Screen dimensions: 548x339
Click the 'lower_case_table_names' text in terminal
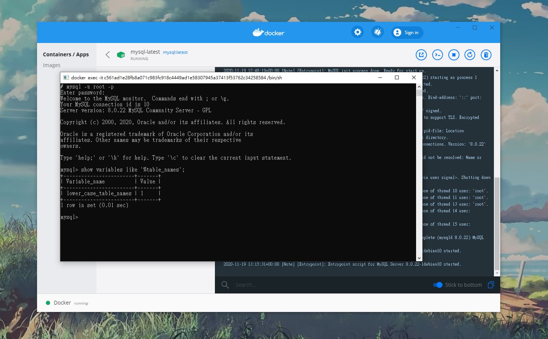point(99,193)
